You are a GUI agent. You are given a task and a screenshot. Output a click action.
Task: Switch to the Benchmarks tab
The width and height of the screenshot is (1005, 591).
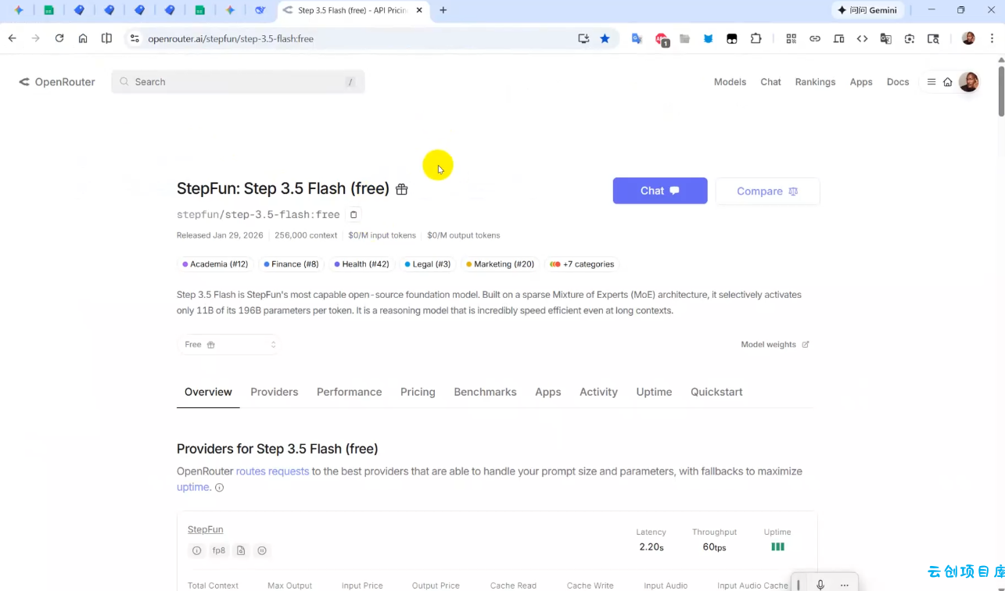coord(485,392)
